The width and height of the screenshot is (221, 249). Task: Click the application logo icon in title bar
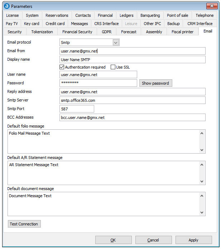pyautogui.click(x=7, y=6)
